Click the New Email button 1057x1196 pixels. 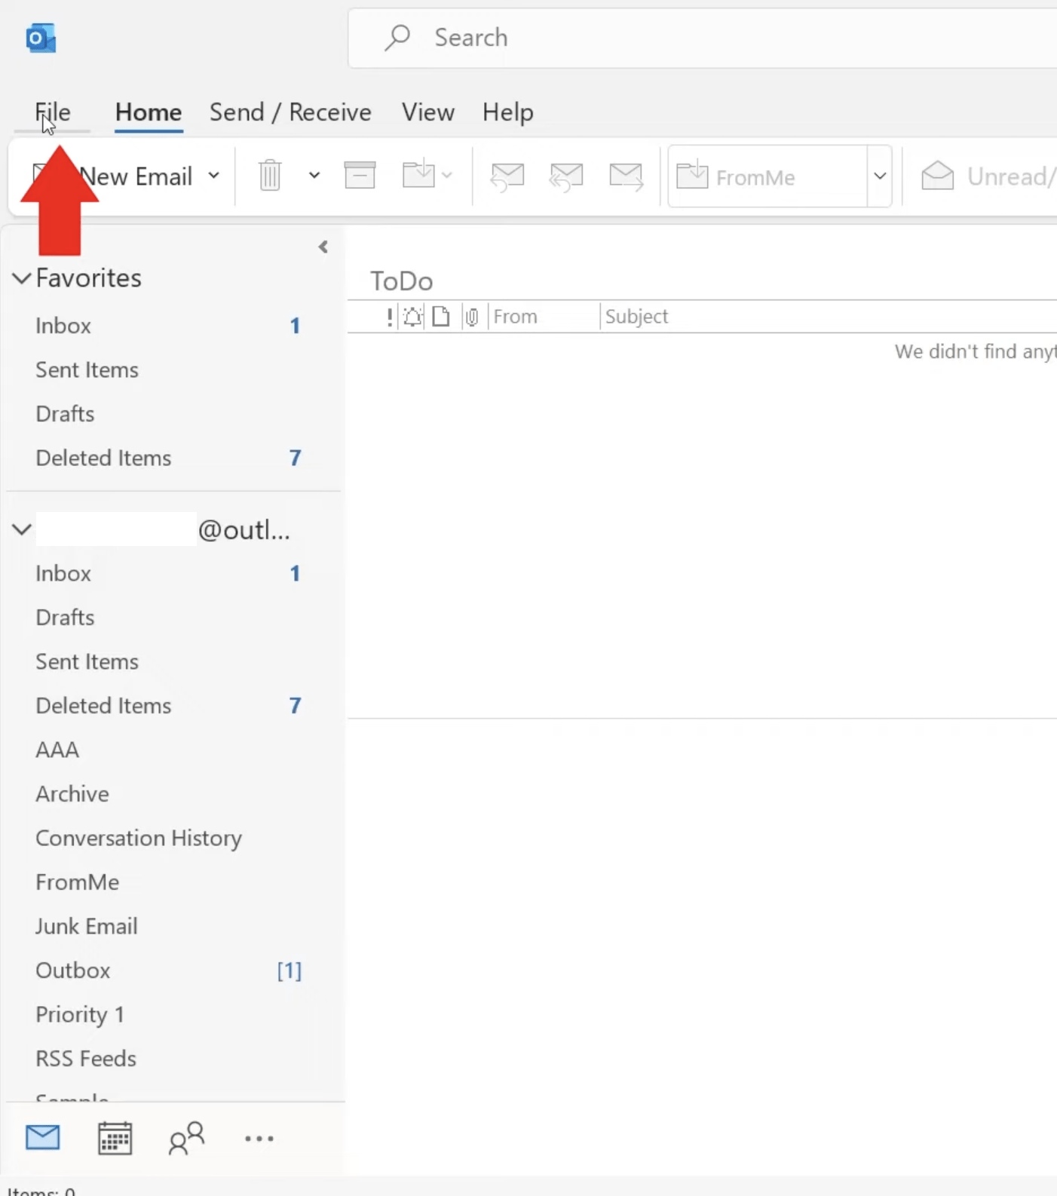113,176
